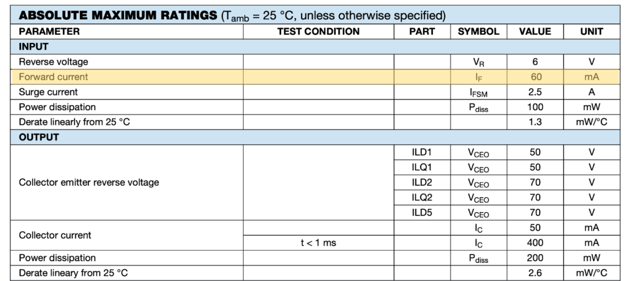Click the PART column header
Viewport: 638px width, 281px height.
click(x=422, y=31)
